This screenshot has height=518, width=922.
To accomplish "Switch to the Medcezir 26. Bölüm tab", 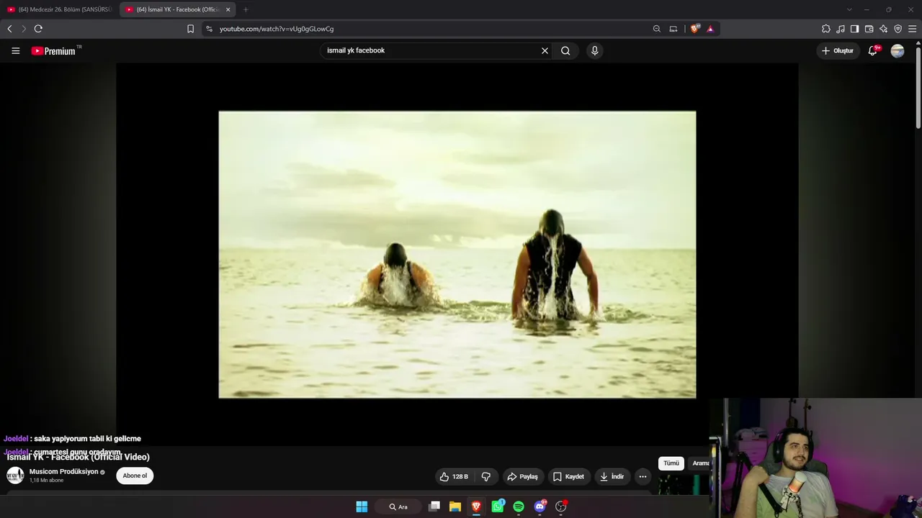I will pos(60,9).
